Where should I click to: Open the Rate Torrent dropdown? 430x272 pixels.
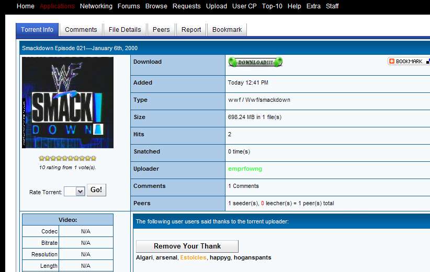[75, 191]
